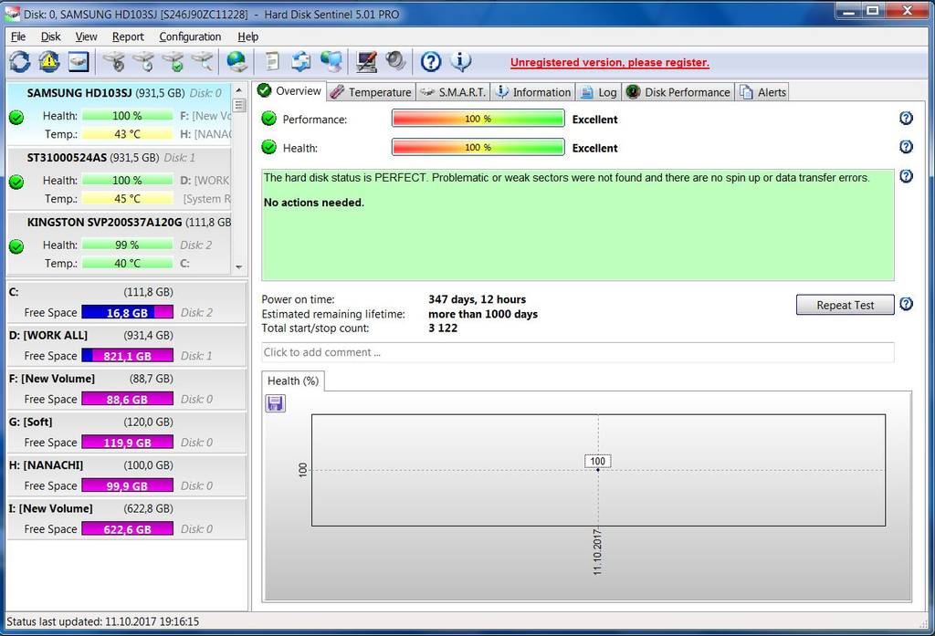Viewport: 935px width, 636px height.
Task: Click the disk with green checkmark icon
Action: point(173,61)
